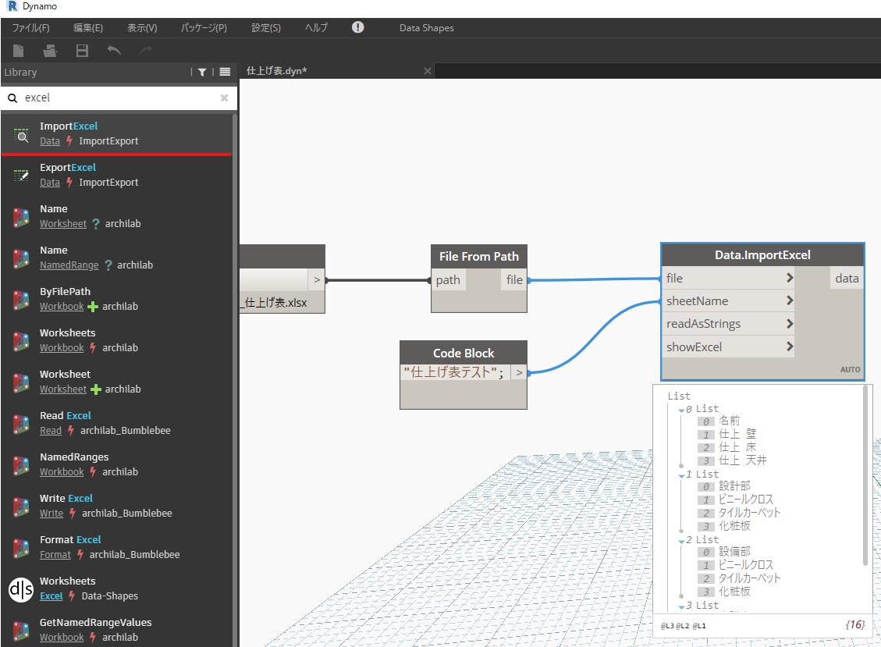Clear the excel search text
Viewport: 881px width, 647px height.
coord(224,98)
